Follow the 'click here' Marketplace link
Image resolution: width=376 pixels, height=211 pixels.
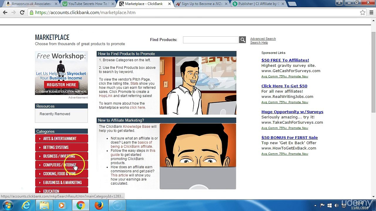tap(137, 108)
